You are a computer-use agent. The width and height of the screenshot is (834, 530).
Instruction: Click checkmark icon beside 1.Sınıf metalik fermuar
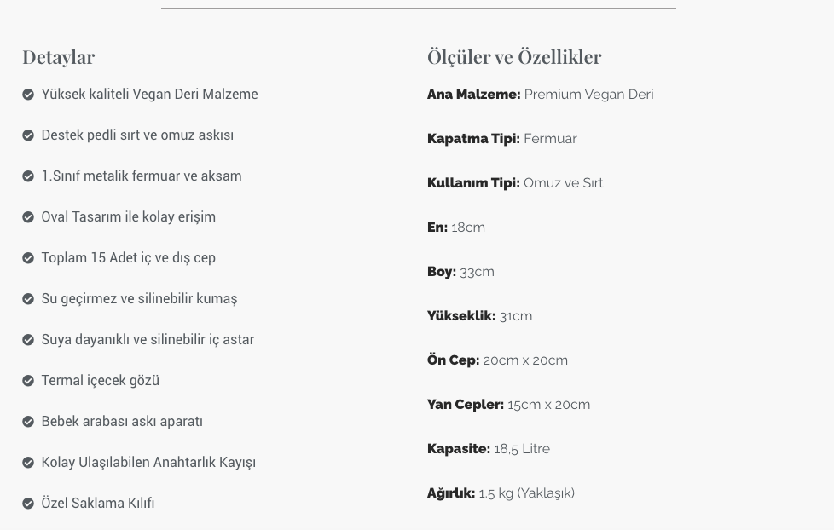point(28,176)
